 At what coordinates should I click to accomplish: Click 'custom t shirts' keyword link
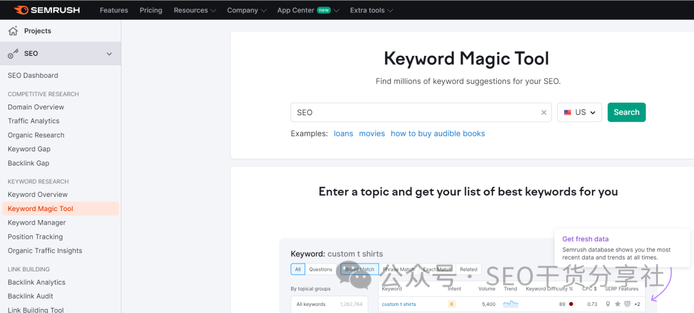coord(399,304)
